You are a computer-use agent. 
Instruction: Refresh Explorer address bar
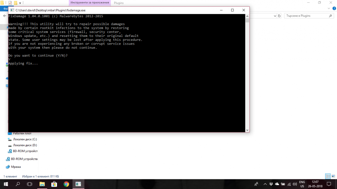279,16
